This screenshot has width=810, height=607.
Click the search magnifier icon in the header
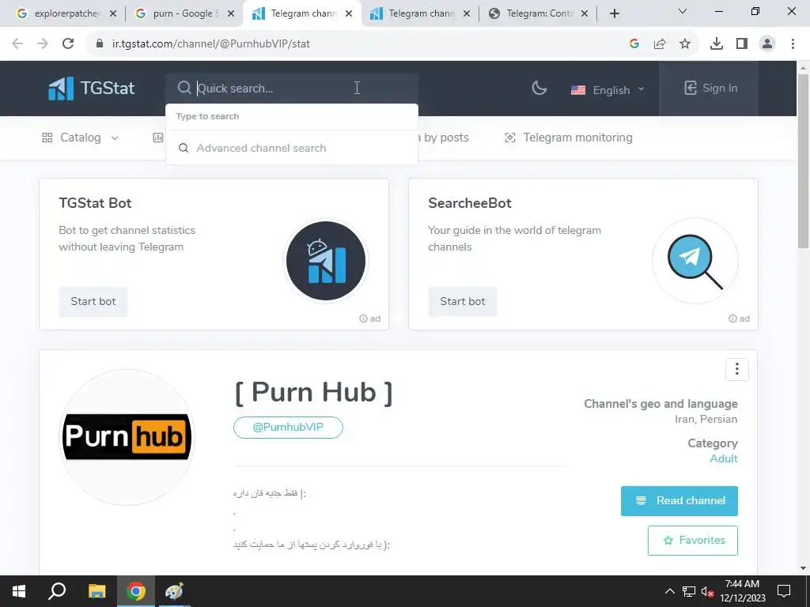pos(184,88)
